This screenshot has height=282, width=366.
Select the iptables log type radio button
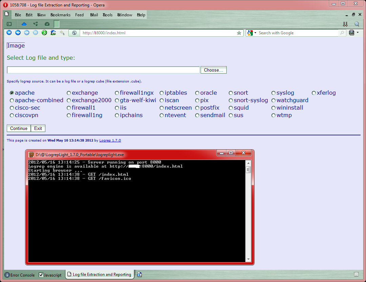point(162,93)
